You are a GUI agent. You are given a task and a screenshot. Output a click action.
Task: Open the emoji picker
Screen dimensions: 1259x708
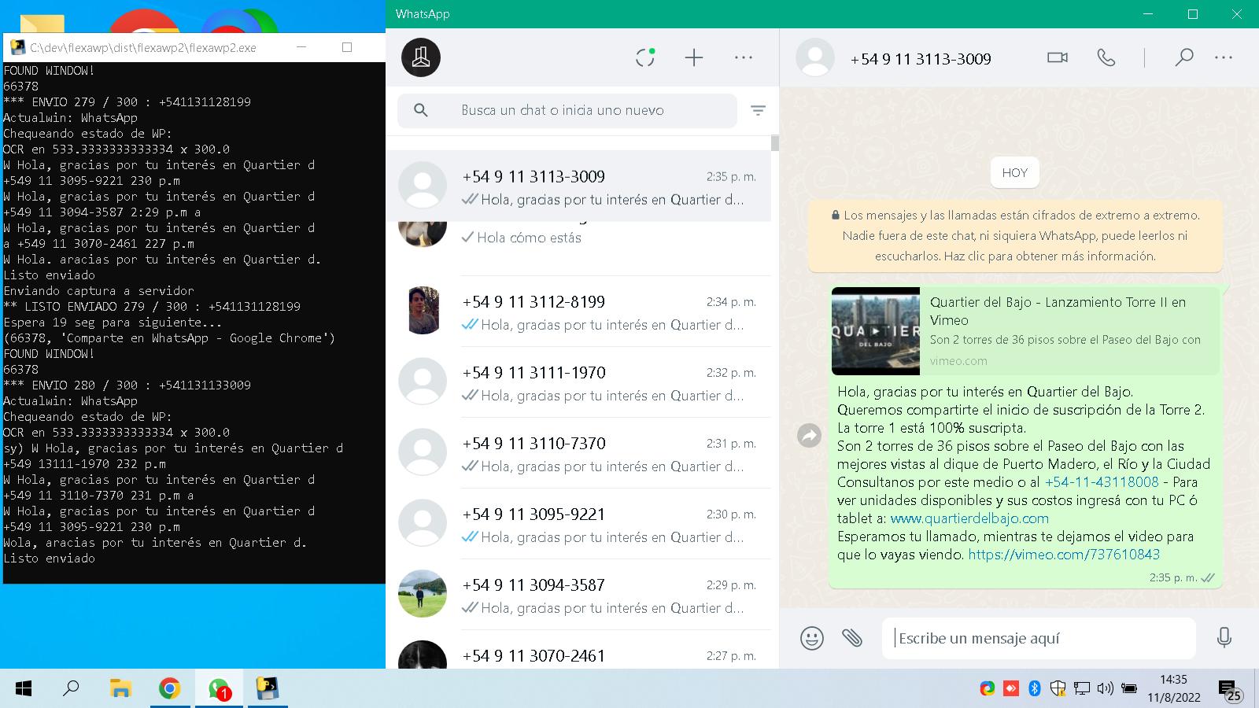[x=812, y=637]
